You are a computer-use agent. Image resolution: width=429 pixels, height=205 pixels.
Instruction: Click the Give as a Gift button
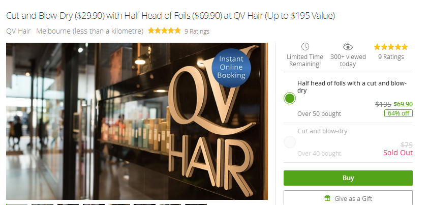(x=348, y=198)
